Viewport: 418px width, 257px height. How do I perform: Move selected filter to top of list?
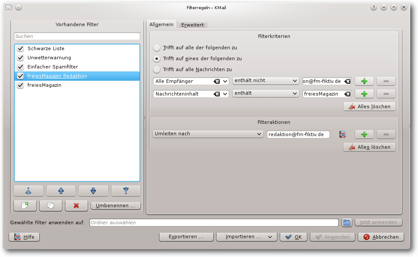(x=28, y=191)
